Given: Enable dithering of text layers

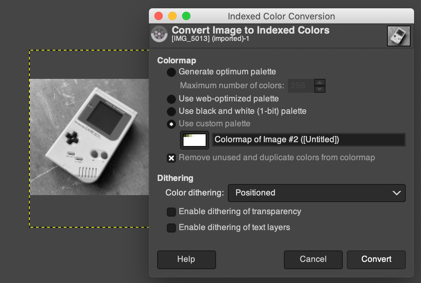Looking at the screenshot, I should click(171, 228).
